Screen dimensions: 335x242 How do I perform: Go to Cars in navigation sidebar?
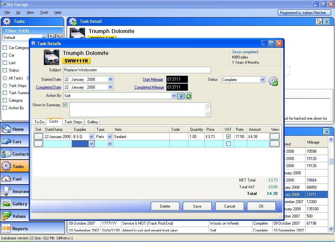pyautogui.click(x=15, y=142)
